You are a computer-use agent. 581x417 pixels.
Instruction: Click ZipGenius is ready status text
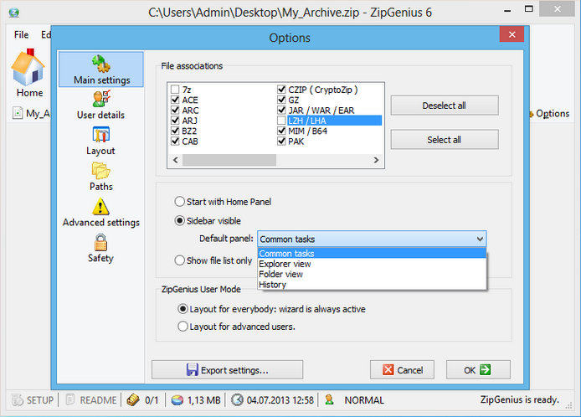(x=519, y=399)
